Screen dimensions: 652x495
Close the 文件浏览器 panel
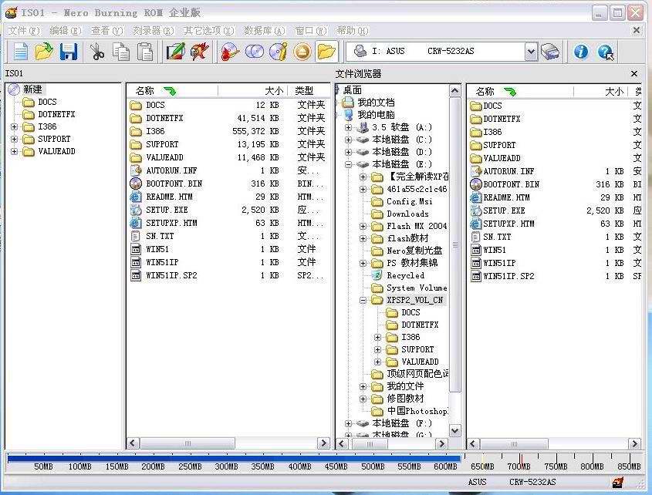pyautogui.click(x=633, y=74)
